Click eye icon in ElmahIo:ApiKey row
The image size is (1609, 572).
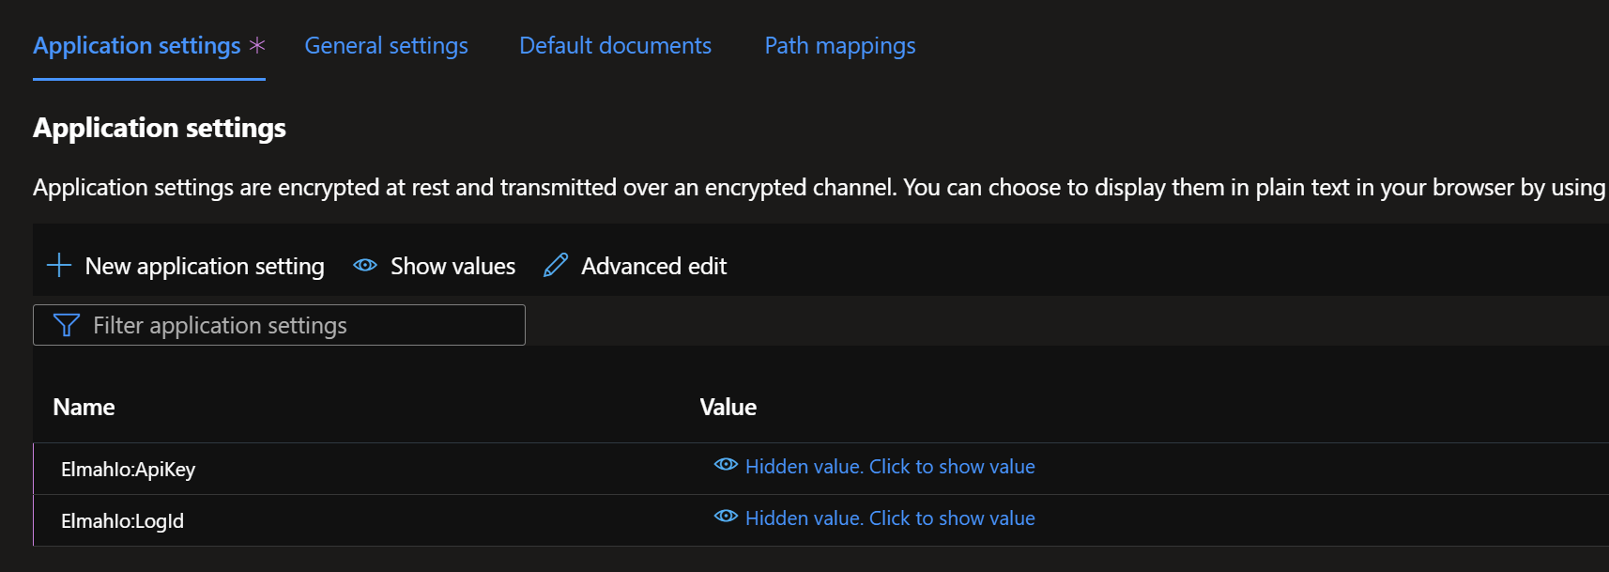pyautogui.click(x=726, y=465)
